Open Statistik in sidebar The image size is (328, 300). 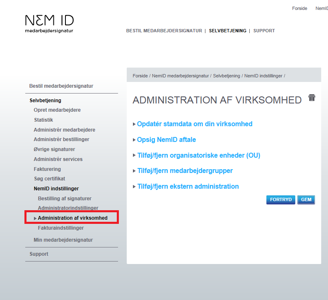click(43, 120)
